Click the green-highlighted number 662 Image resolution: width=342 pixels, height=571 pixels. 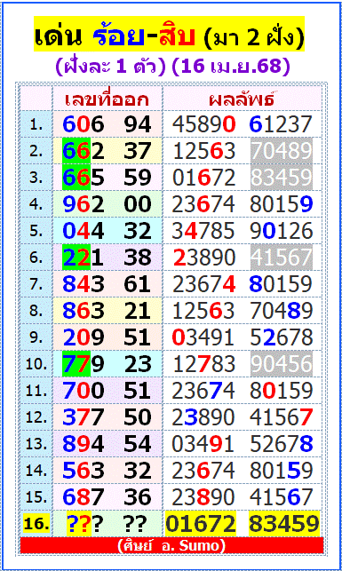(x=84, y=151)
